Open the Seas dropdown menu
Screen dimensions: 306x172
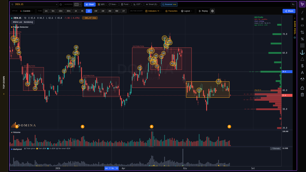coord(112,4)
